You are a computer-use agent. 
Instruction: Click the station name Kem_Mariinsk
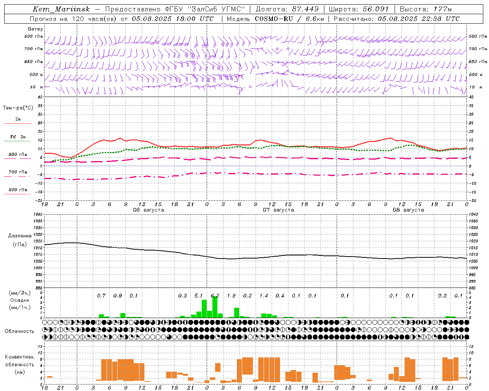point(61,9)
